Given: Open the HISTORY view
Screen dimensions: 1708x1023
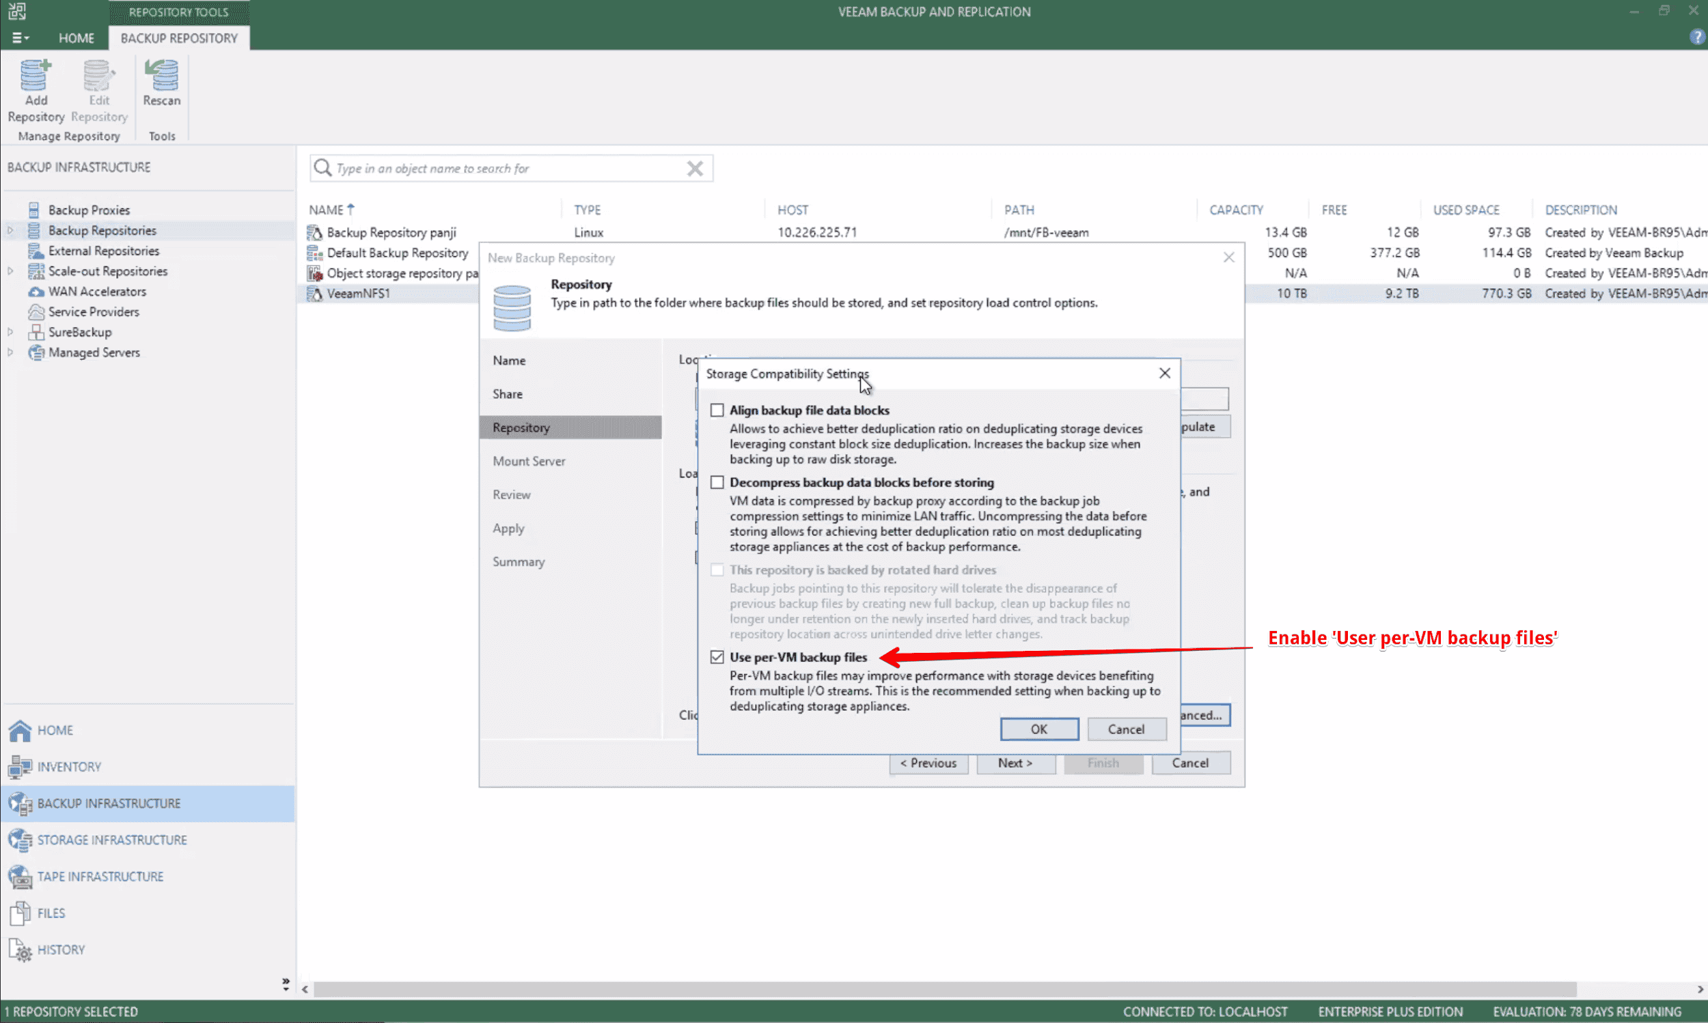Looking at the screenshot, I should 61,950.
